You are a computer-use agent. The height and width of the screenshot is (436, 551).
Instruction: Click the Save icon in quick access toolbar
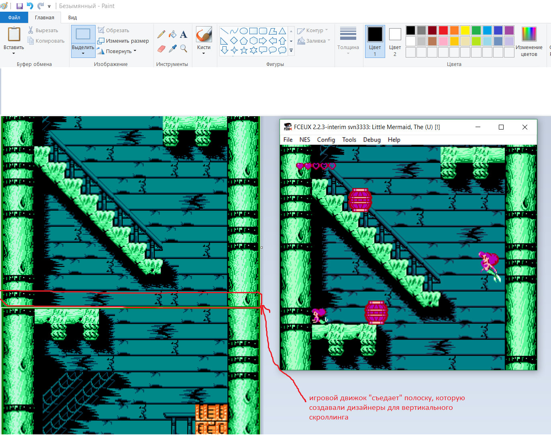tap(19, 6)
